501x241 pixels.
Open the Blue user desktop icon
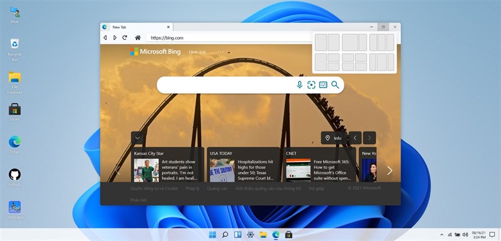point(14,15)
